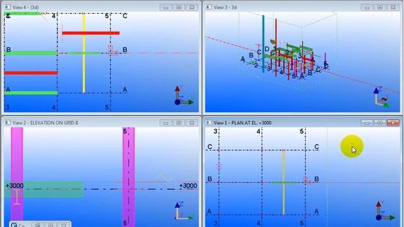The image size is (404, 227).
Task: Click the coordinate axes symbol in View 4
Action: click(184, 96)
